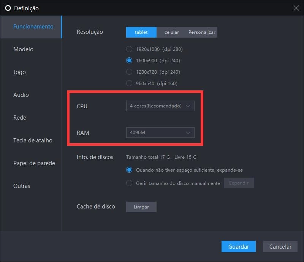
Task: Clear disk cache with Limpar button
Action: 141,207
